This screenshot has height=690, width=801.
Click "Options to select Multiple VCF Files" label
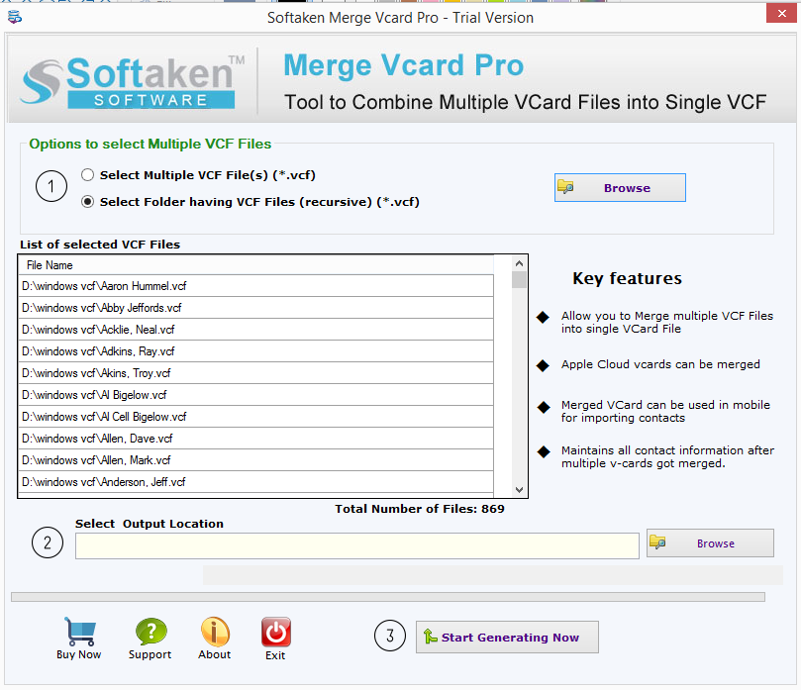pos(150,144)
